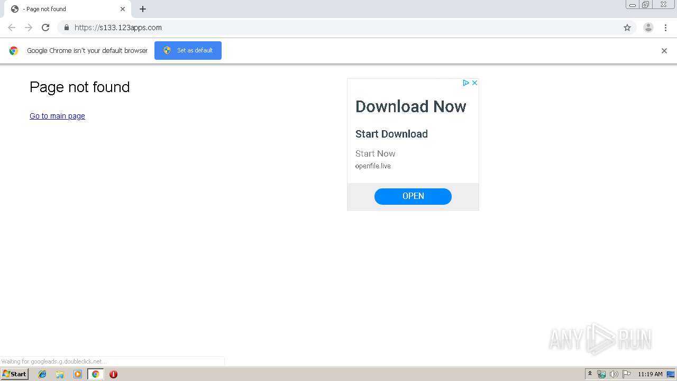
Task: Open the Chrome profile avatar
Action: click(648, 28)
